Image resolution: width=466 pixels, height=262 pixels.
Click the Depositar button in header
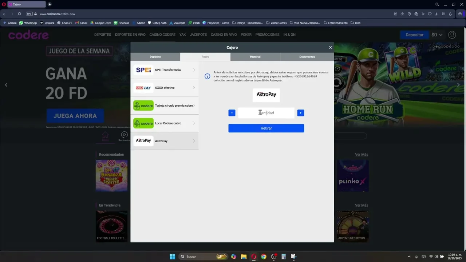click(x=414, y=35)
